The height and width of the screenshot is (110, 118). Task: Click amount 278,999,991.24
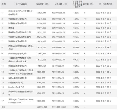point(58,23)
